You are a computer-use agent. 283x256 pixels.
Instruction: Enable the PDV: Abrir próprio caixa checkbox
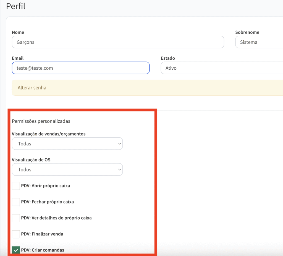coord(16,186)
